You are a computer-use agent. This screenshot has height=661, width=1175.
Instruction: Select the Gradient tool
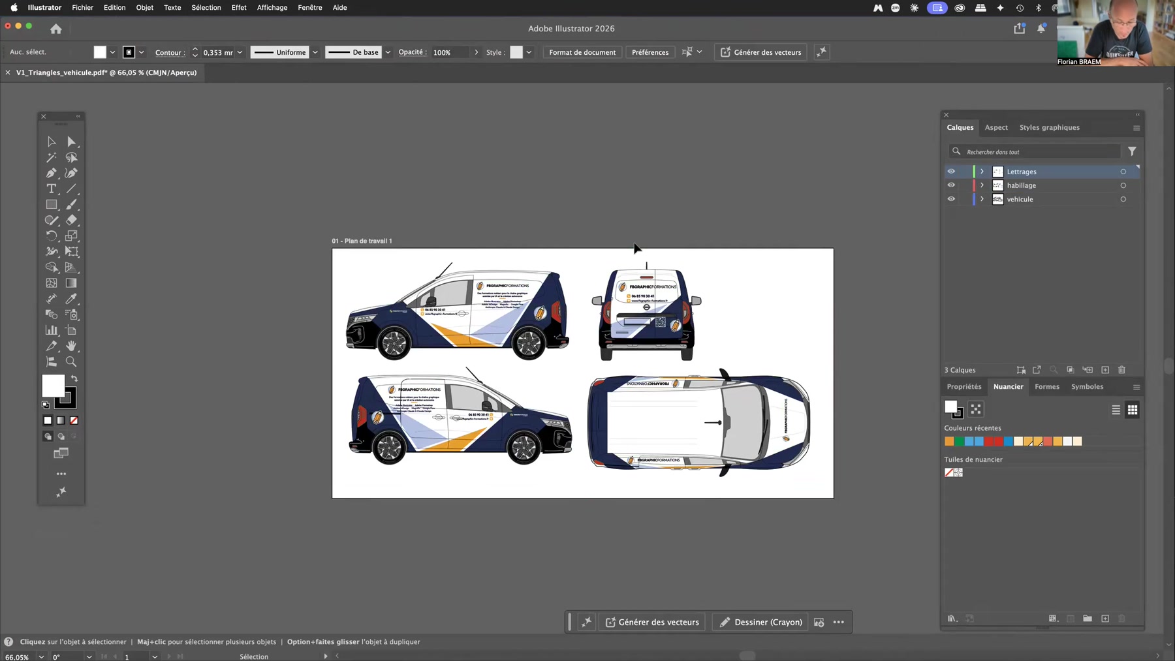coord(71,283)
